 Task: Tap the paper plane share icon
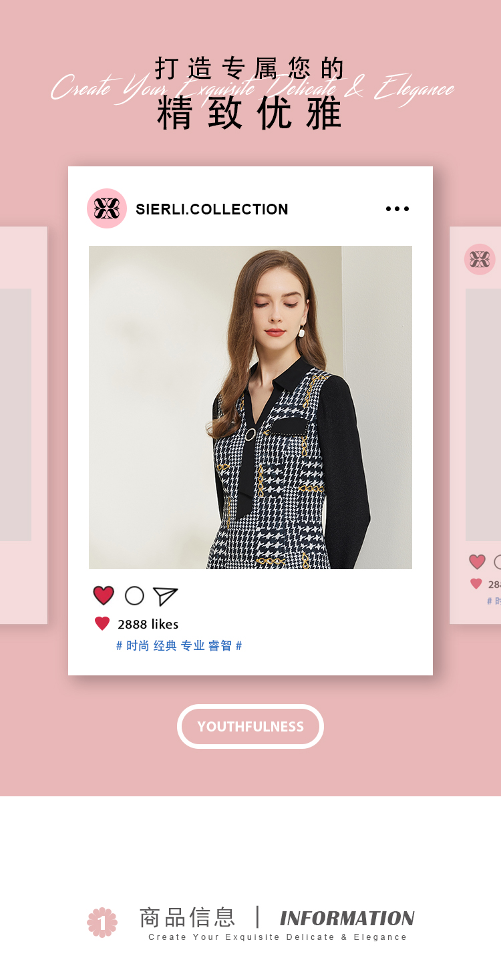[165, 596]
